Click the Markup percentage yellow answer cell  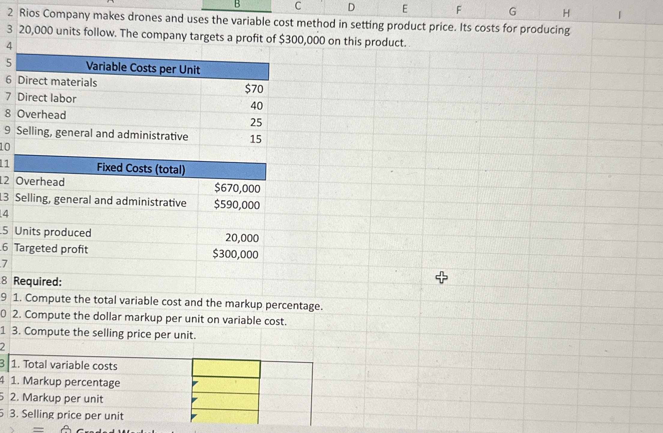pos(225,385)
